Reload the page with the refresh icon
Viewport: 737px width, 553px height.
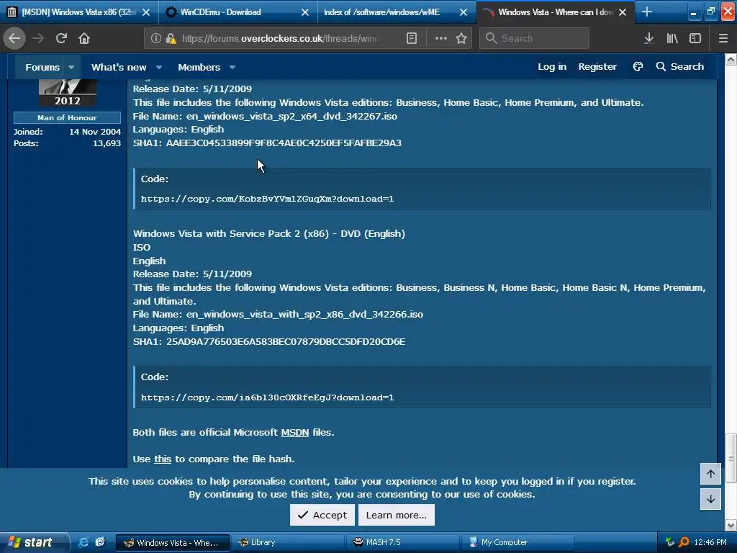[x=61, y=38]
